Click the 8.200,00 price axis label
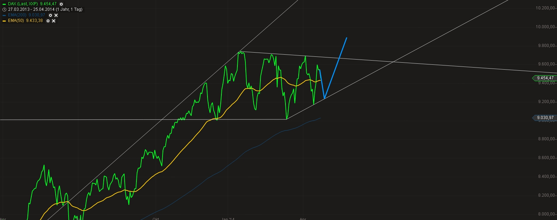This screenshot has height=220, width=557. coord(546,195)
